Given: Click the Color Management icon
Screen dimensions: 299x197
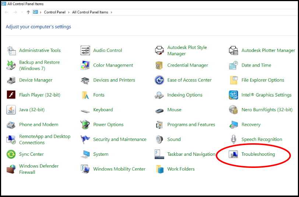Looking at the screenshot, I should click(85, 65).
